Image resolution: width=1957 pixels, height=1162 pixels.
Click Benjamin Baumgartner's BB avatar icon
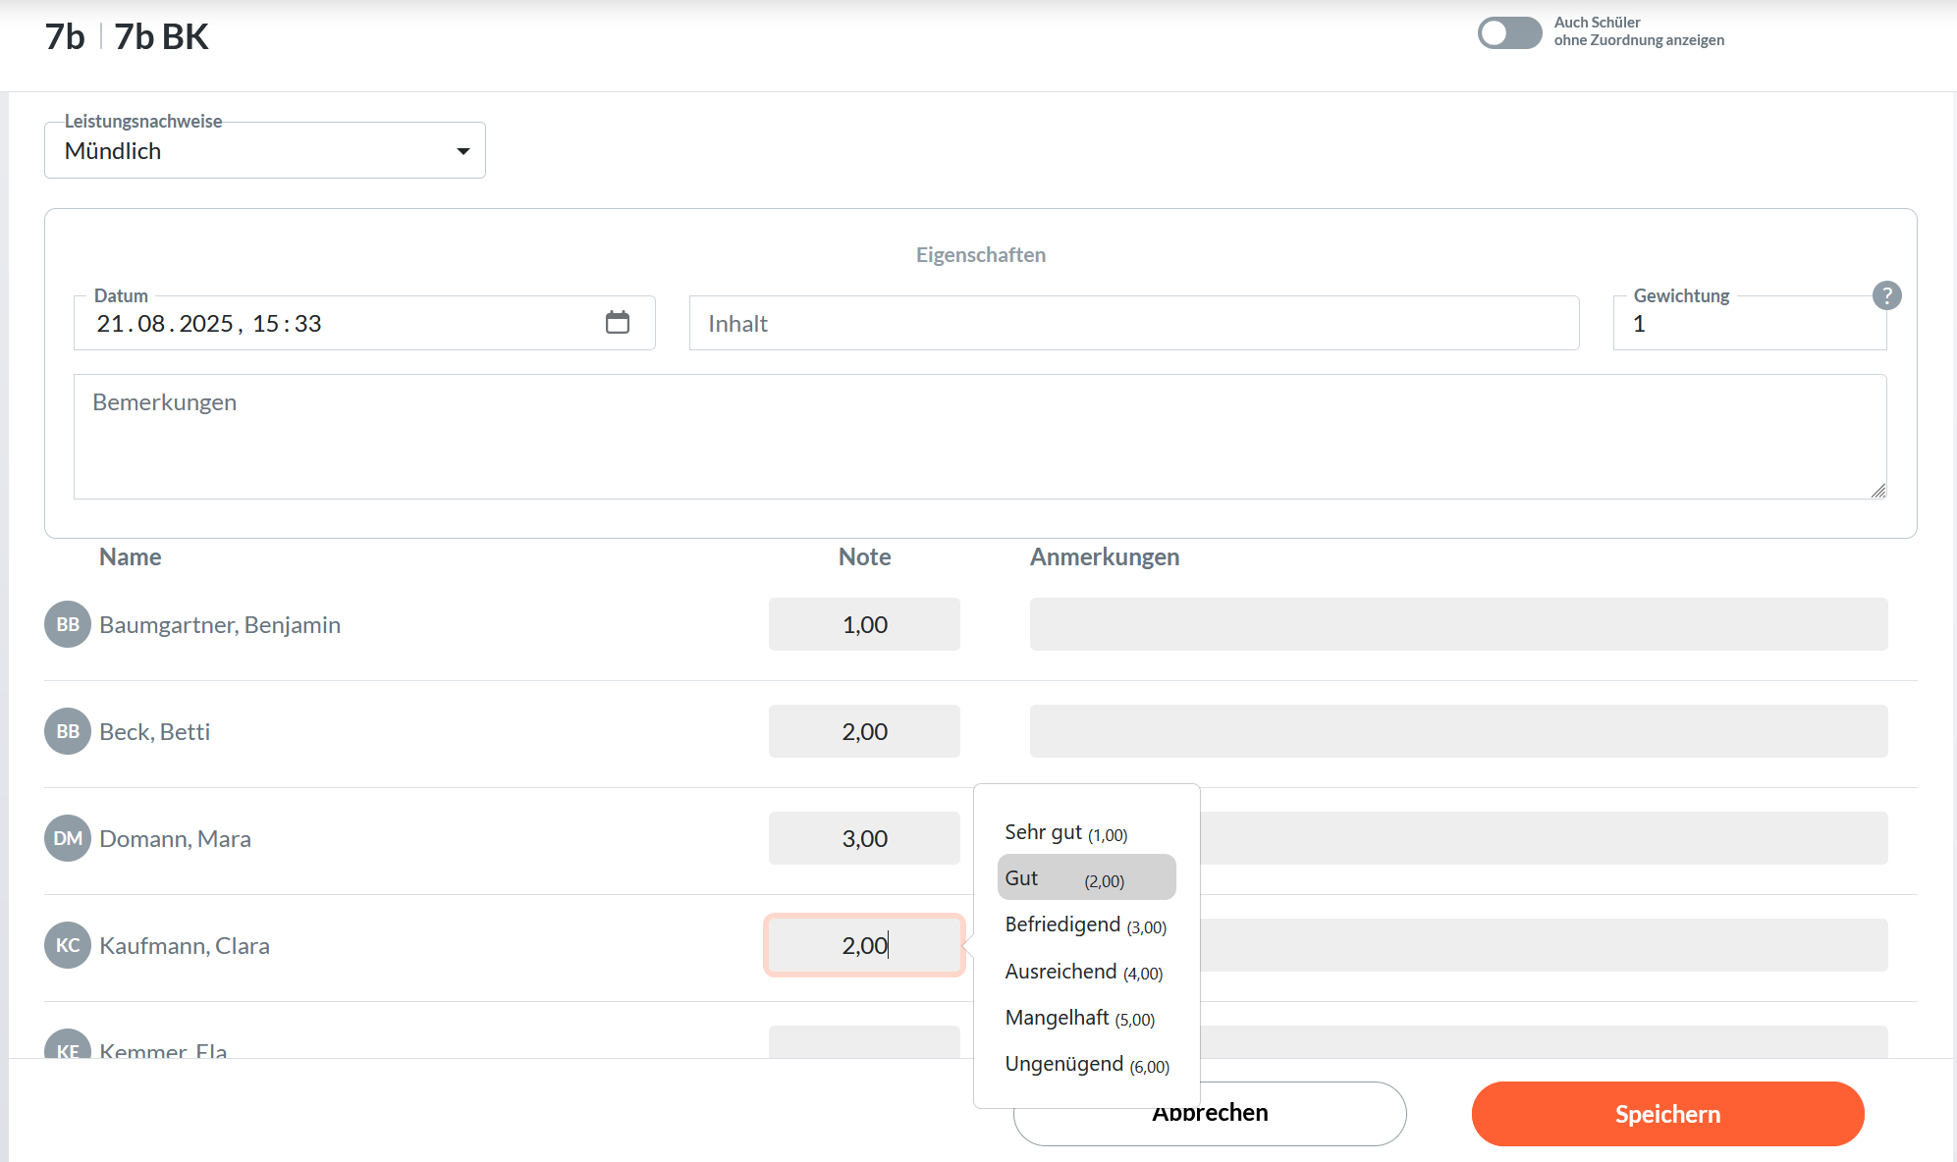68,624
